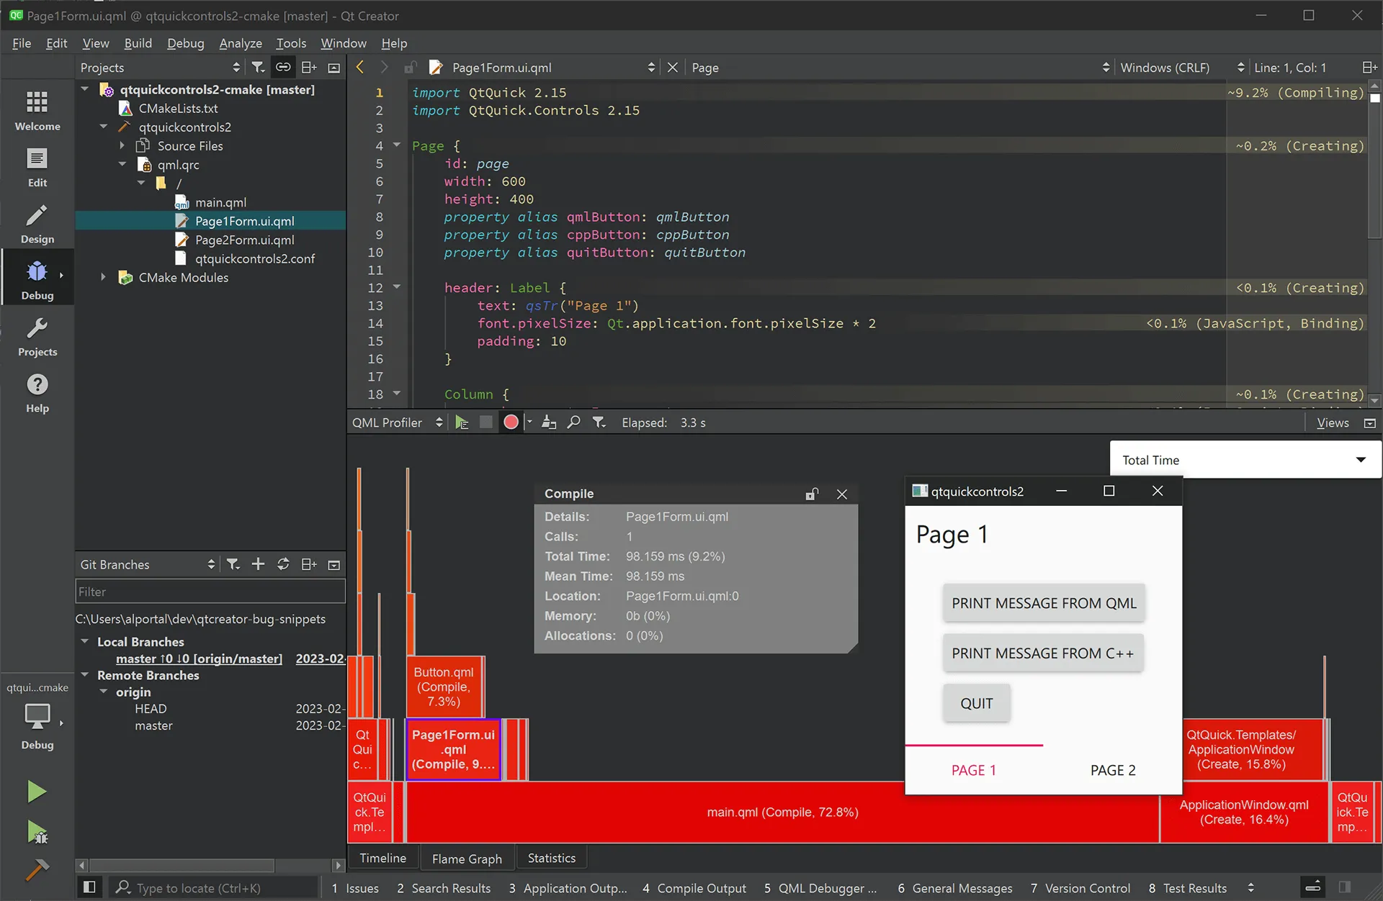This screenshot has height=901, width=1383.
Task: Expand the CMake Modules tree node
Action: (x=103, y=277)
